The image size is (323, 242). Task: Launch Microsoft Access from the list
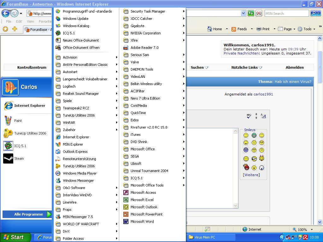152,193
